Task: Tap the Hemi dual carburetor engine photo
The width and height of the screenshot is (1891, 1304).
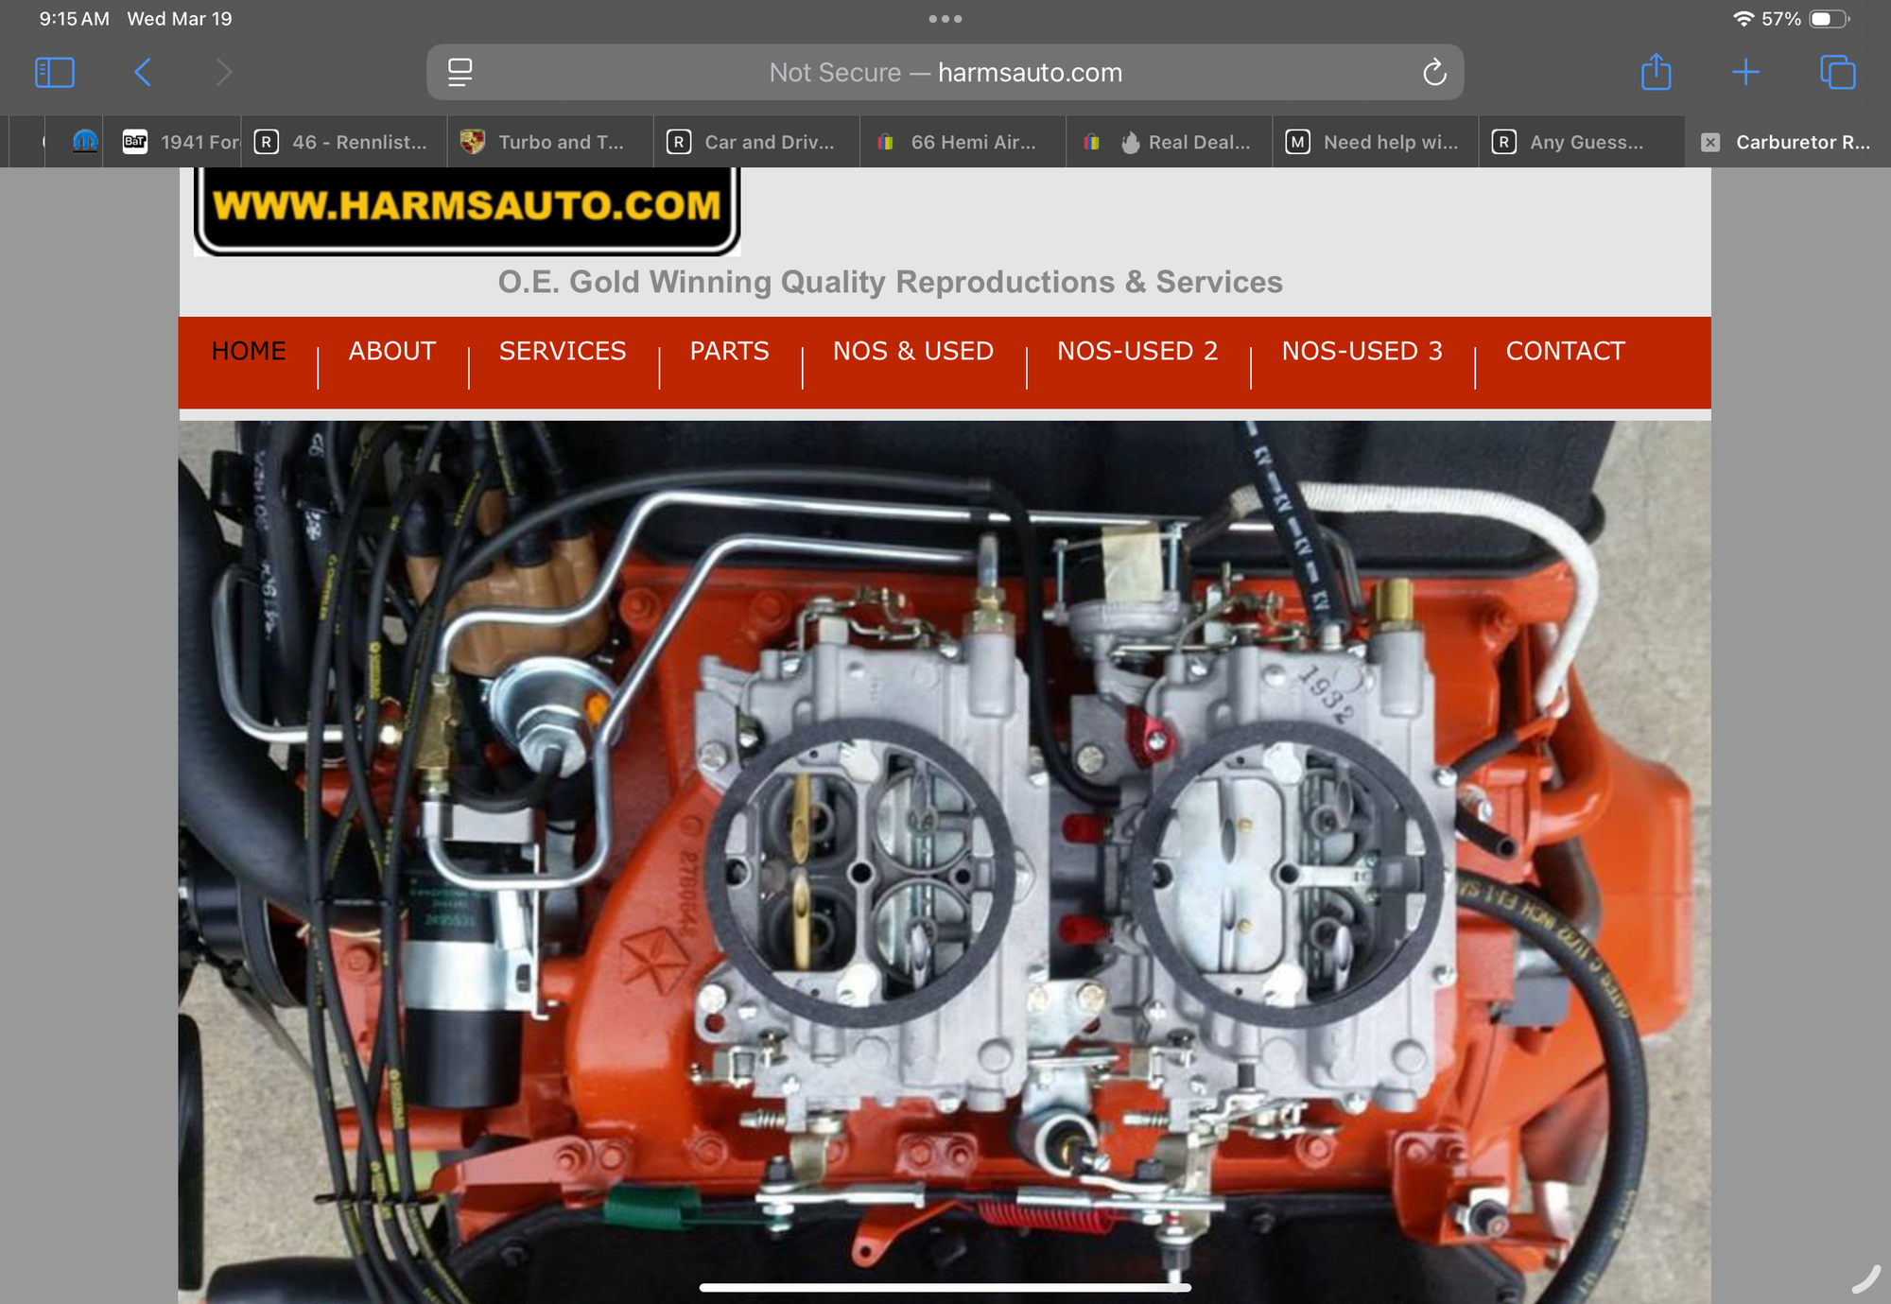Action: [x=945, y=862]
